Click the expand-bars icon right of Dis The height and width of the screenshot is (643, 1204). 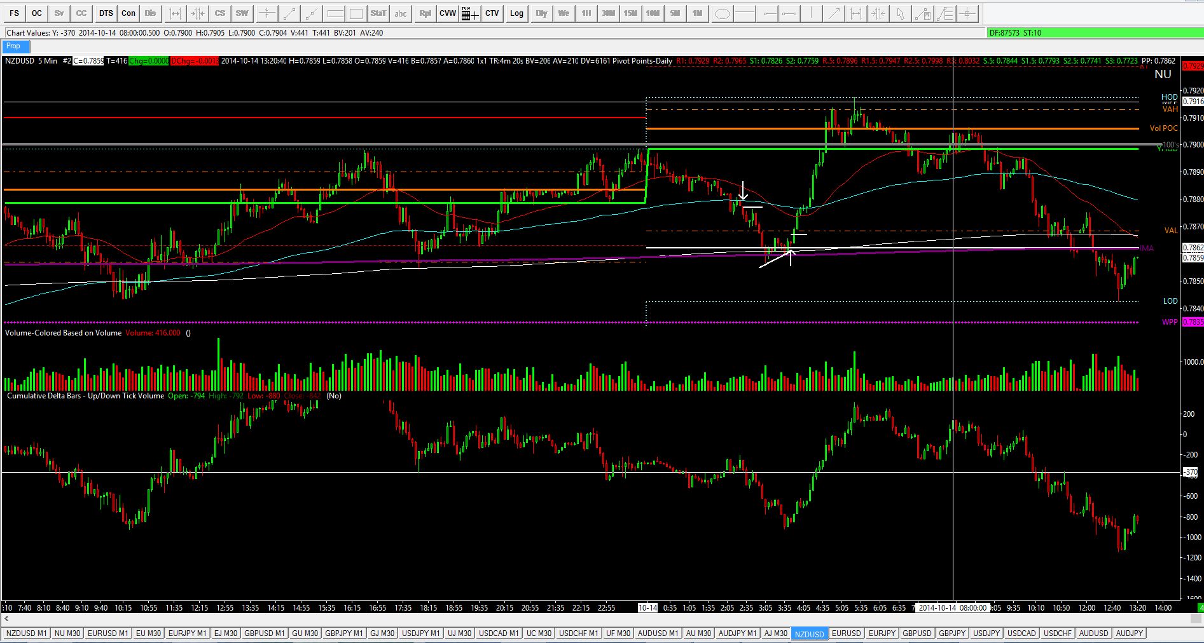click(x=175, y=13)
